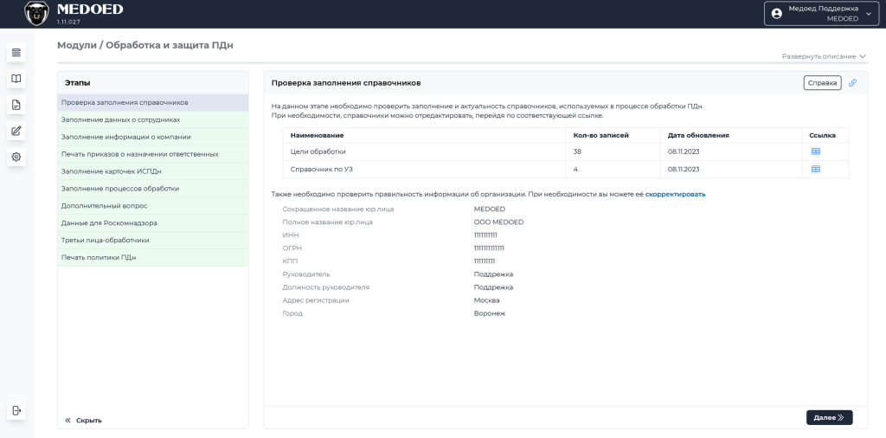Click the Далее button
Image resolution: width=886 pixels, height=438 pixels.
pos(829,417)
